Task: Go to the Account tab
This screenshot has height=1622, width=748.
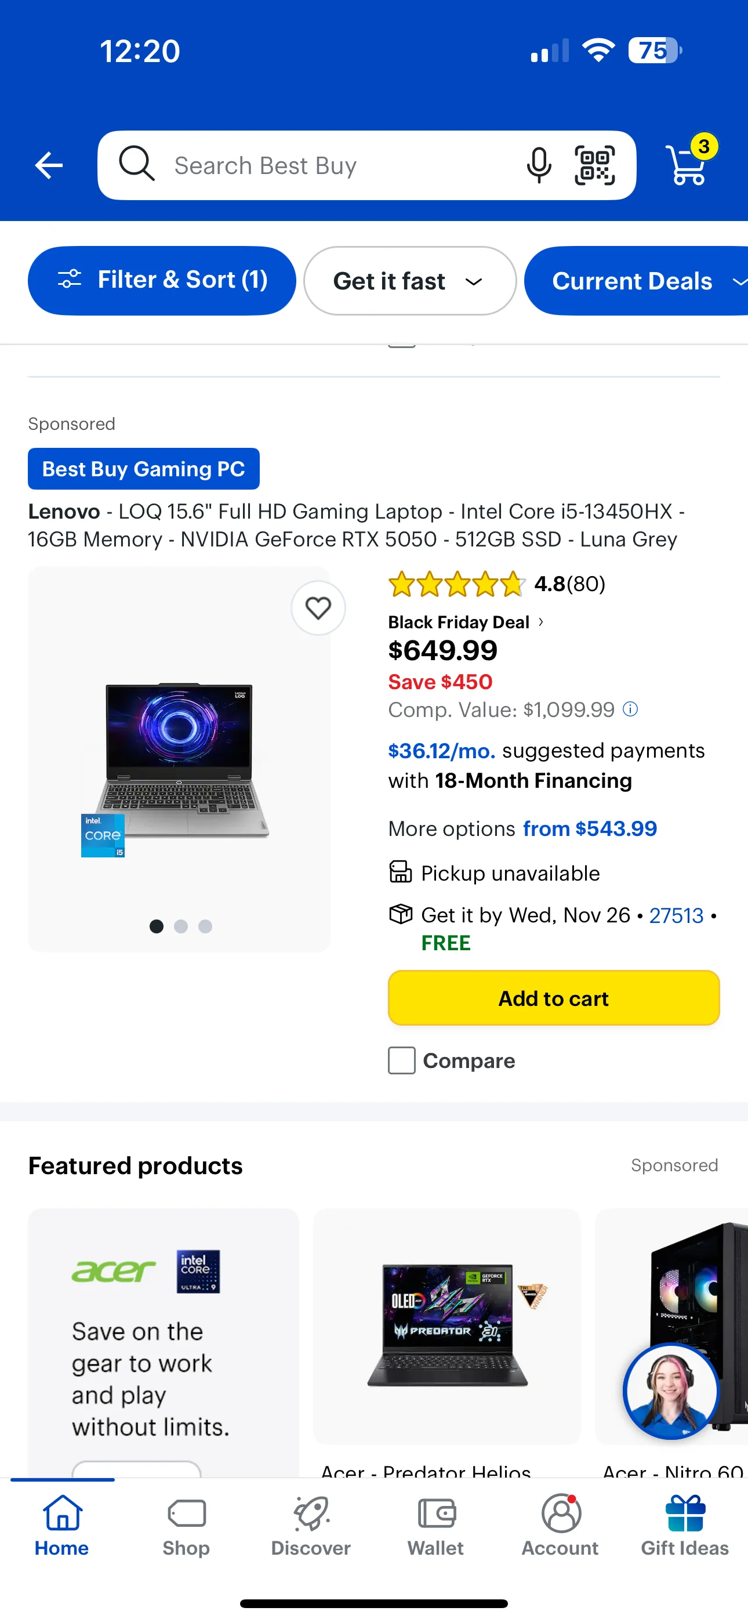Action: tap(560, 1525)
